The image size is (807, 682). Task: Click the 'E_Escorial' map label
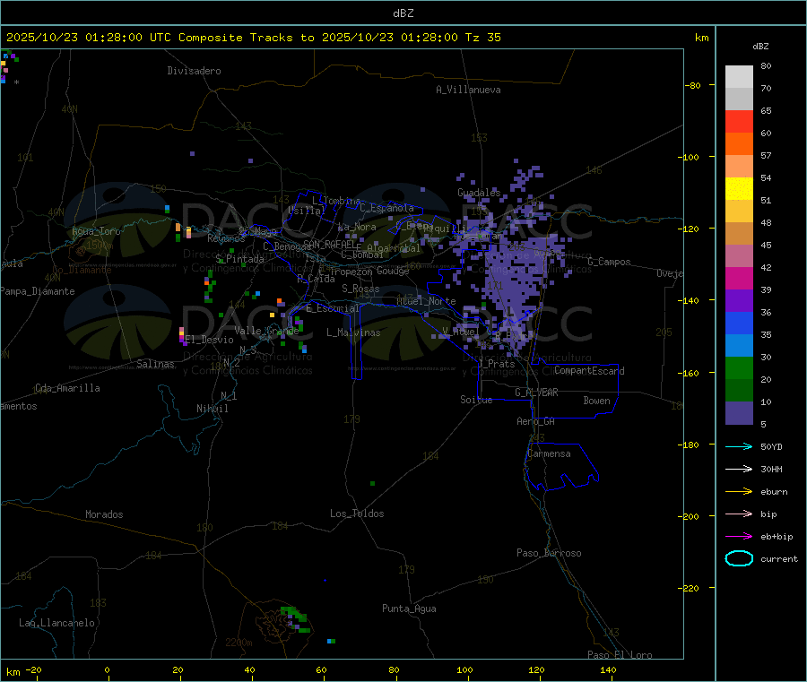pos(333,308)
